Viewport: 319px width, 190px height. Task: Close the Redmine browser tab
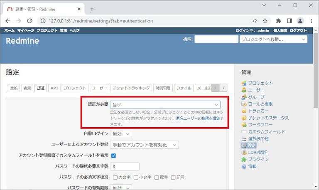coord(79,9)
